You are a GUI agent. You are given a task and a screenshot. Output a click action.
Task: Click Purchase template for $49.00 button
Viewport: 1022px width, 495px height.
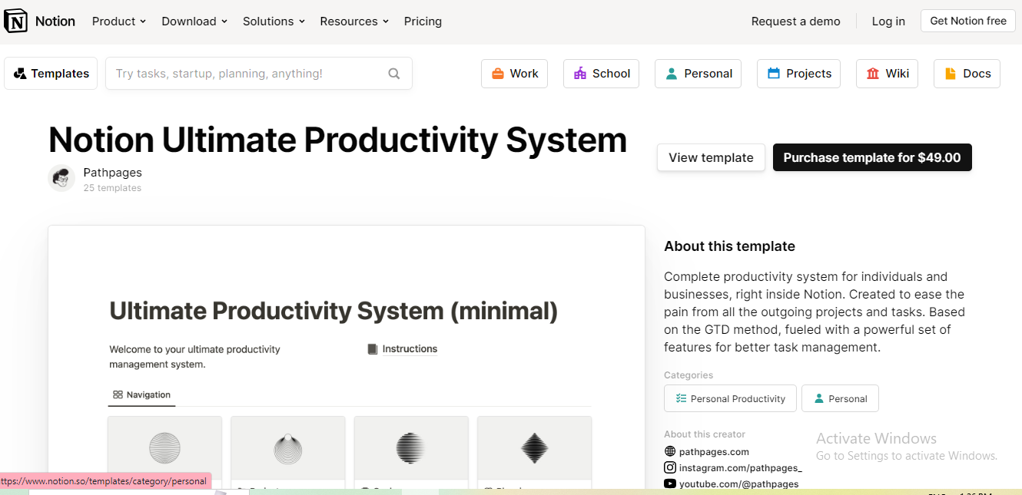point(872,157)
